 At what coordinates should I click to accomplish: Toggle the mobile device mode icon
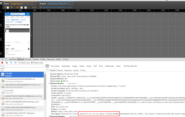[6, 59]
